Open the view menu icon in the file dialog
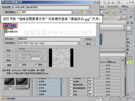Screen dimensions: 135x101 coord(89,12)
